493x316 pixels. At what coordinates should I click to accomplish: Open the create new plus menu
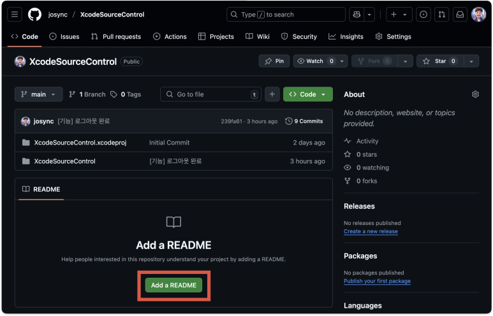pyautogui.click(x=399, y=15)
